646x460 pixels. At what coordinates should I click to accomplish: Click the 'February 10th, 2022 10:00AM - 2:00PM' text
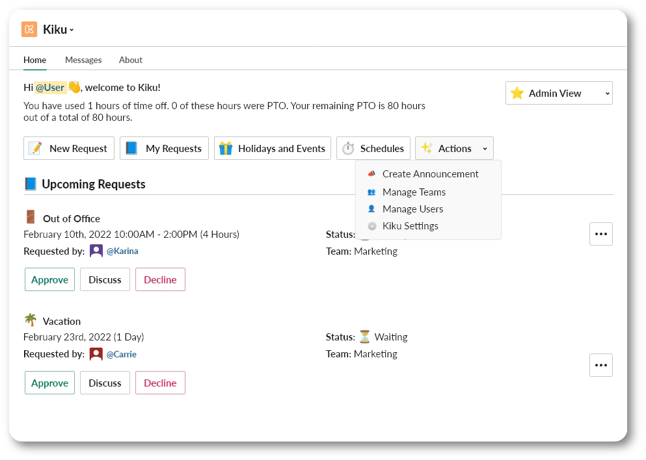(111, 234)
